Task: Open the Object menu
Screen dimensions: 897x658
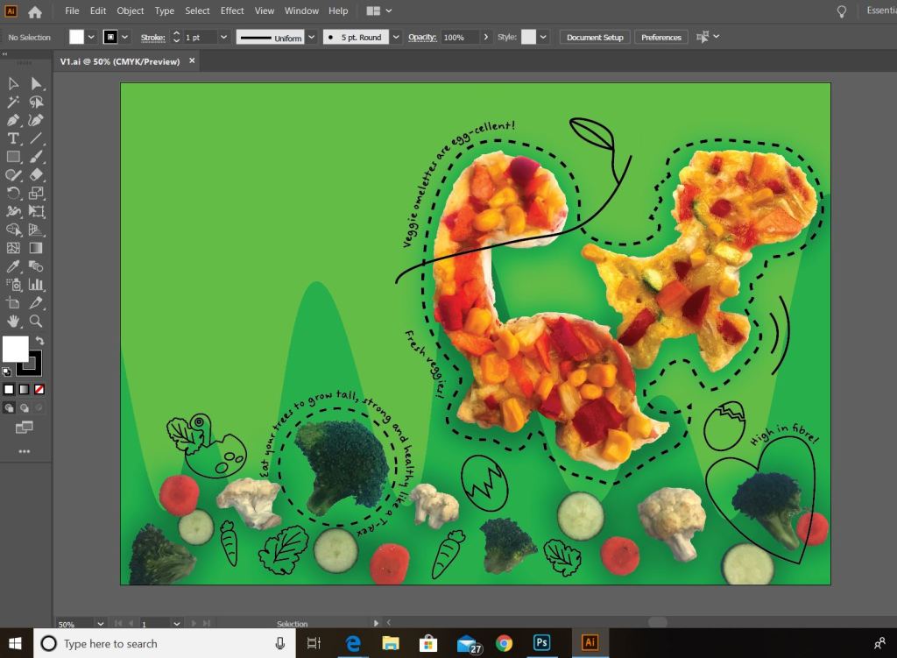Action: [x=131, y=11]
